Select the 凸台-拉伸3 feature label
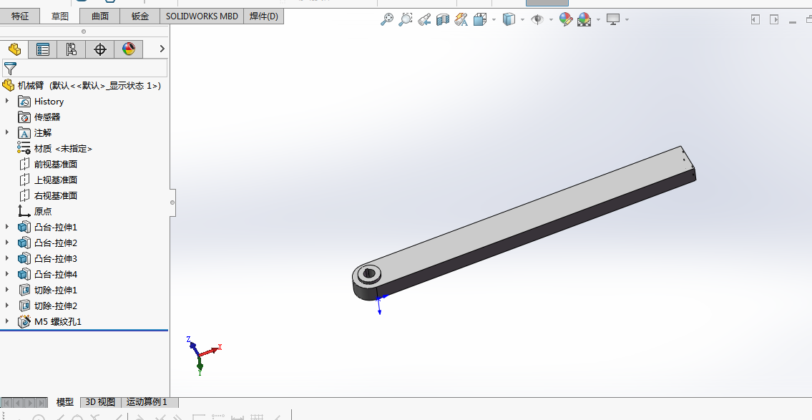 [x=55, y=258]
